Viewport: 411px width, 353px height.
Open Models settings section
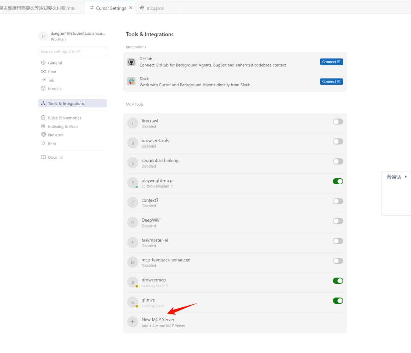tap(73, 89)
